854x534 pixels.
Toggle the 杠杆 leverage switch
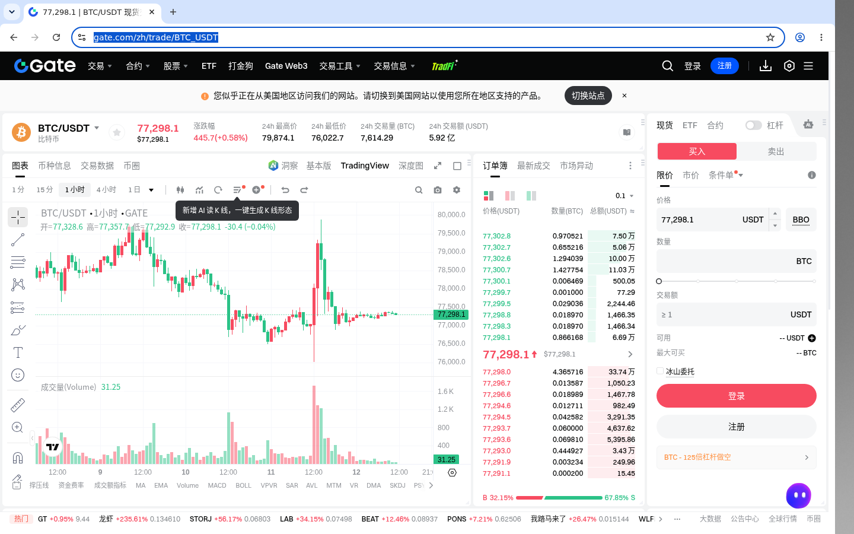(x=753, y=125)
